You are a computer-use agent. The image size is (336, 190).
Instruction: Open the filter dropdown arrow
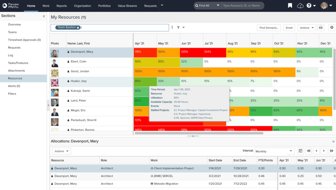tap(183, 28)
